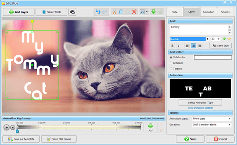Click the fit-to-slide icon
Image resolution: width=237 pixels, height=145 pixels.
(142, 12)
